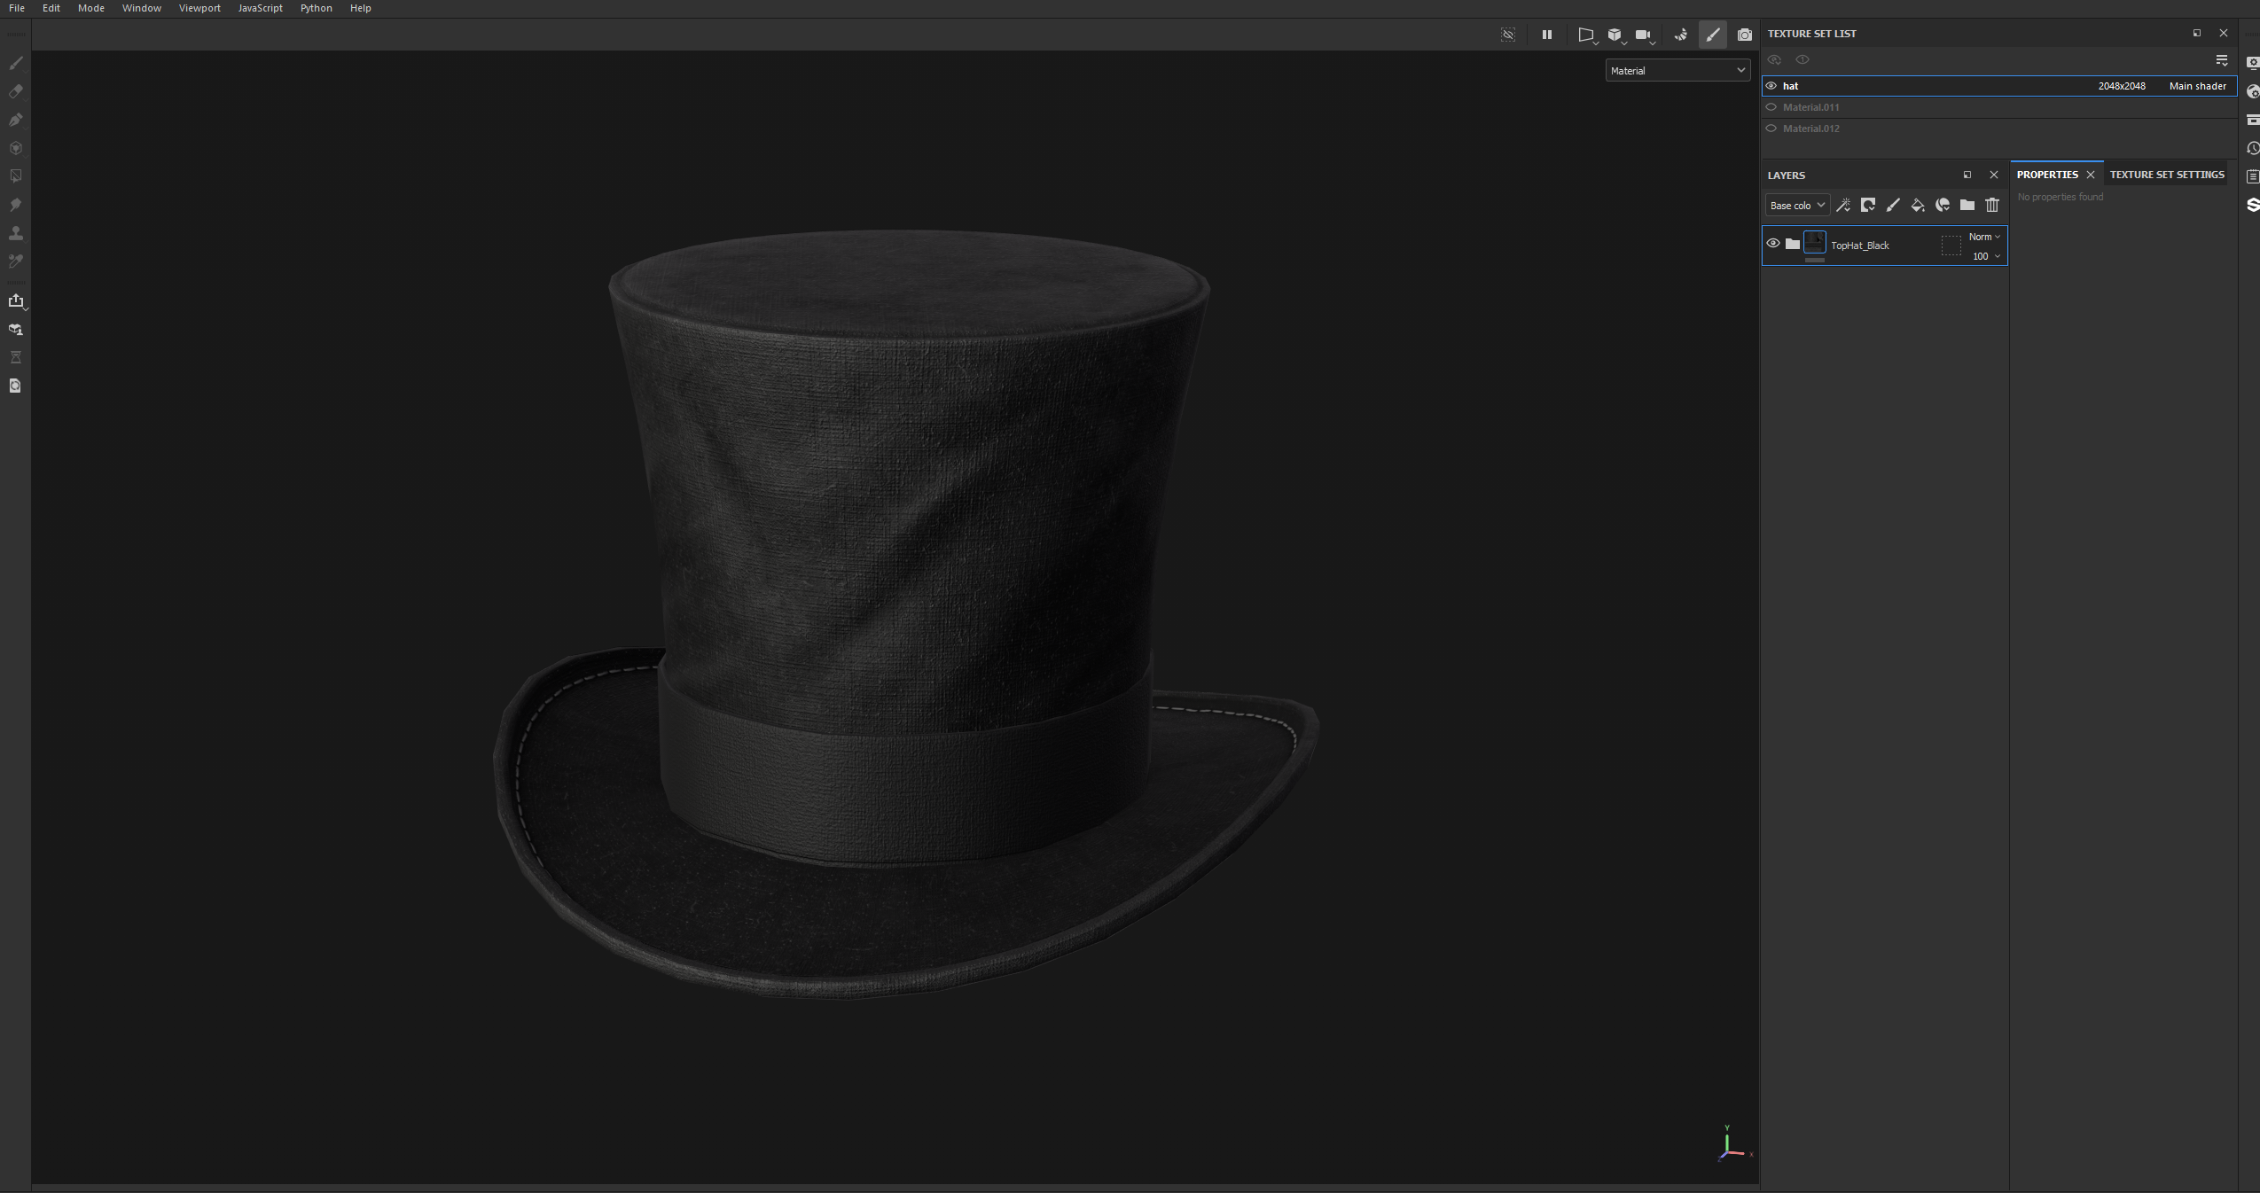
Task: Open the Norm blending mode dropdown
Action: [1983, 237]
